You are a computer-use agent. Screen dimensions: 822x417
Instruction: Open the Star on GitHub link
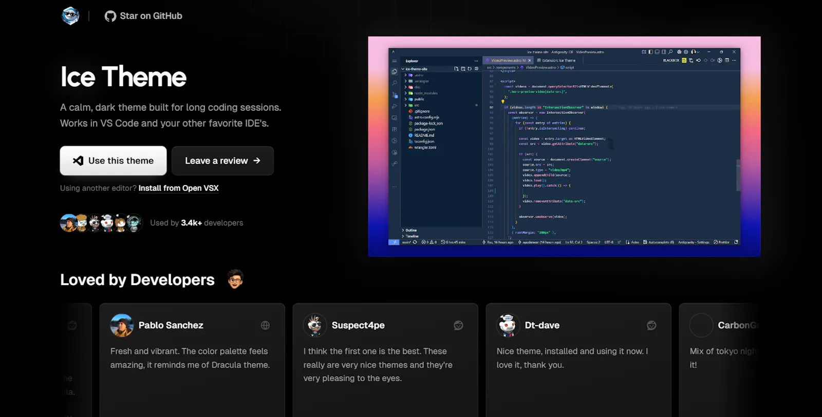point(143,16)
